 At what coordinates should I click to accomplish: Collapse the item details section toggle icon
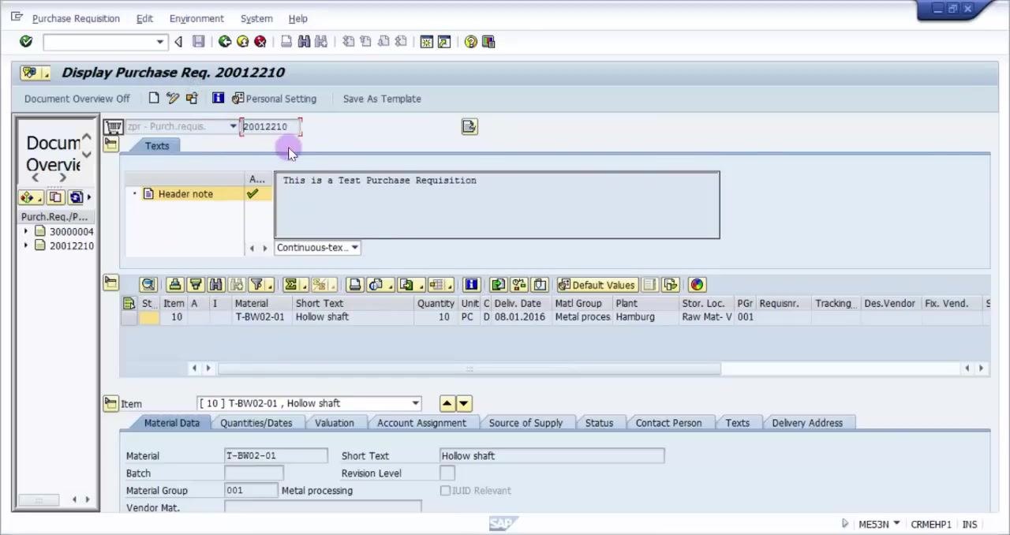(x=110, y=403)
